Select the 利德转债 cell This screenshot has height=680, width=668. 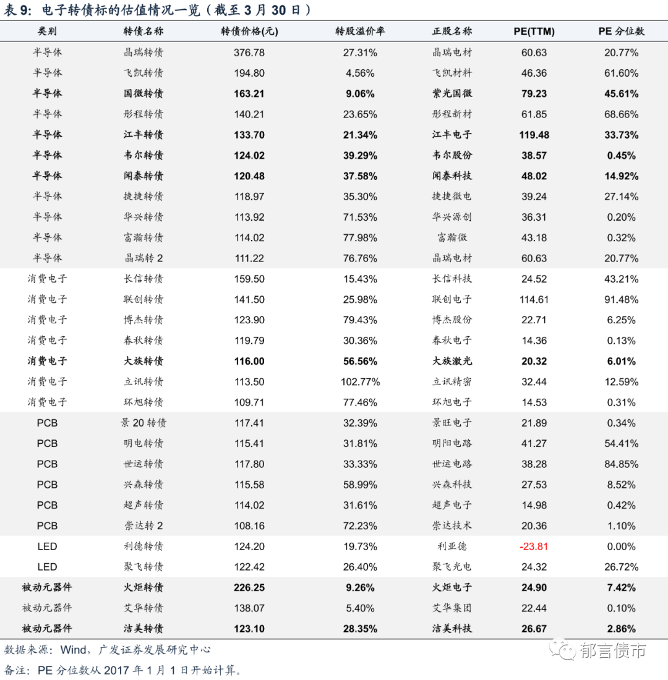click(143, 546)
